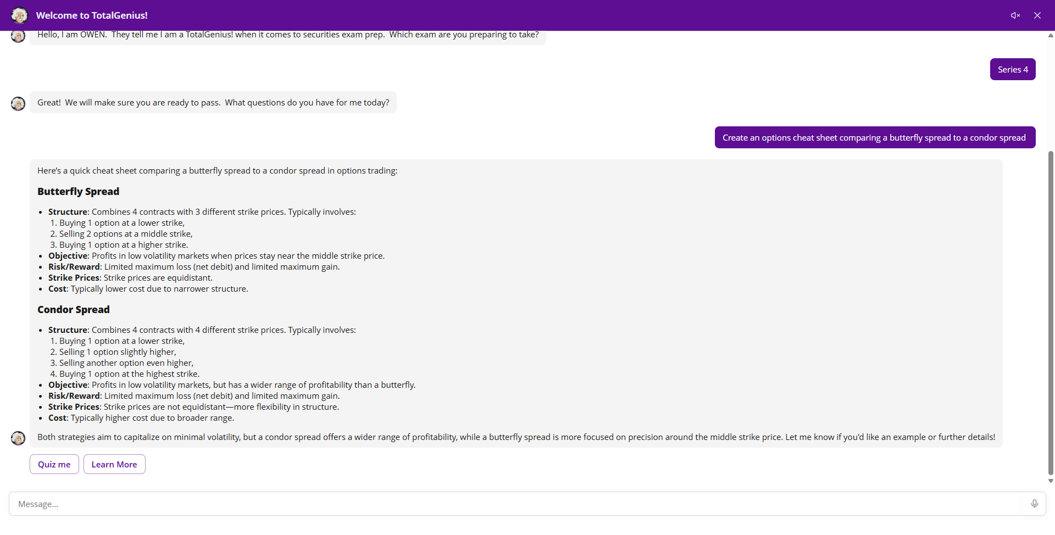Click 'Welcome to TotalGenius!' title text
Screen dimensions: 1055x535
tap(92, 15)
